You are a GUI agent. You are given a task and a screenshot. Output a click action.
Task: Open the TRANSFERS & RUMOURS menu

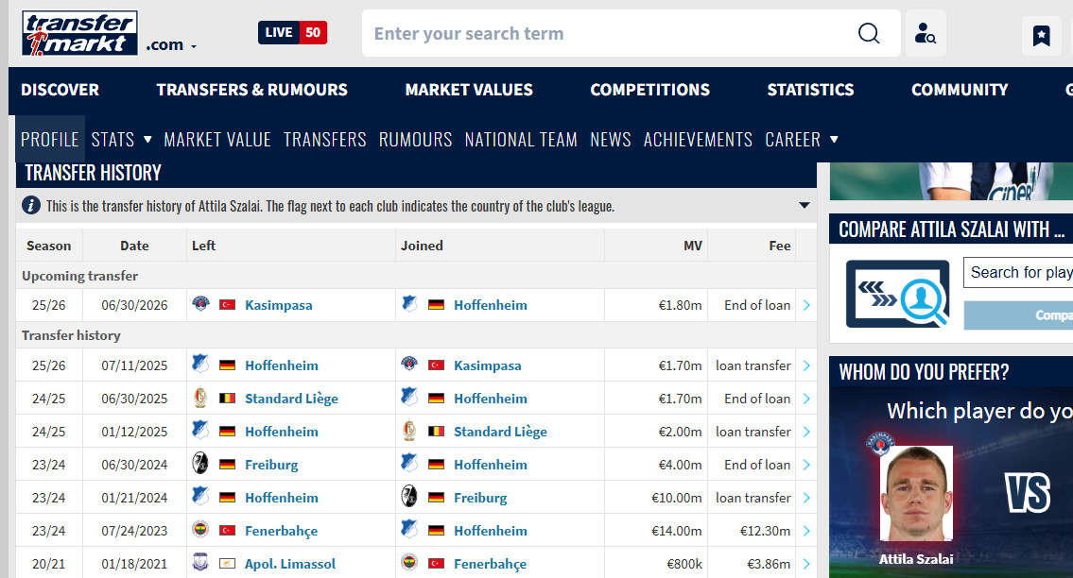[251, 90]
